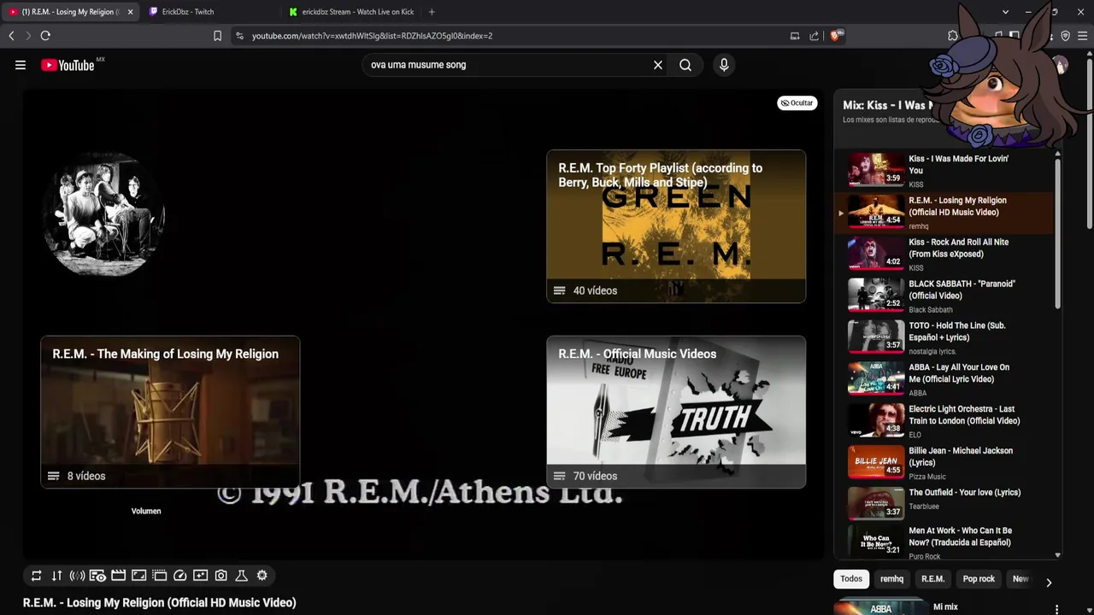Viewport: 1094px width, 615px height.
Task: Play Billie Jean - Michael Jackson (Lyrics)
Action: [x=944, y=462]
